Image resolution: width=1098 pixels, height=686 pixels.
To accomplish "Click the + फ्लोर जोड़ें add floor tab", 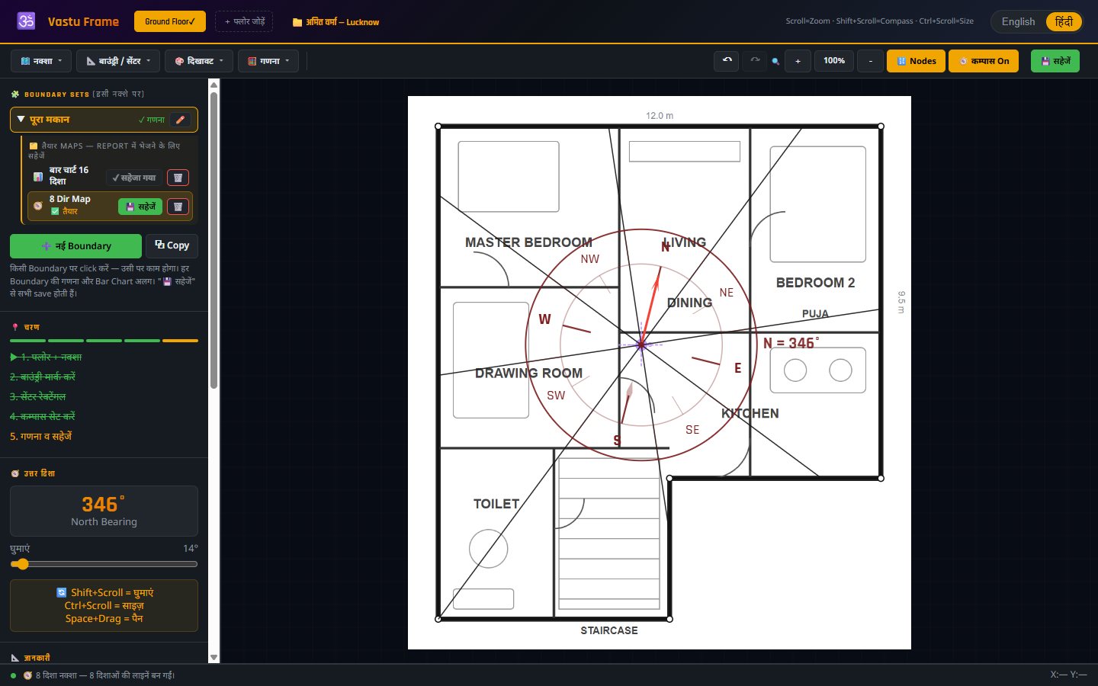I will (244, 21).
